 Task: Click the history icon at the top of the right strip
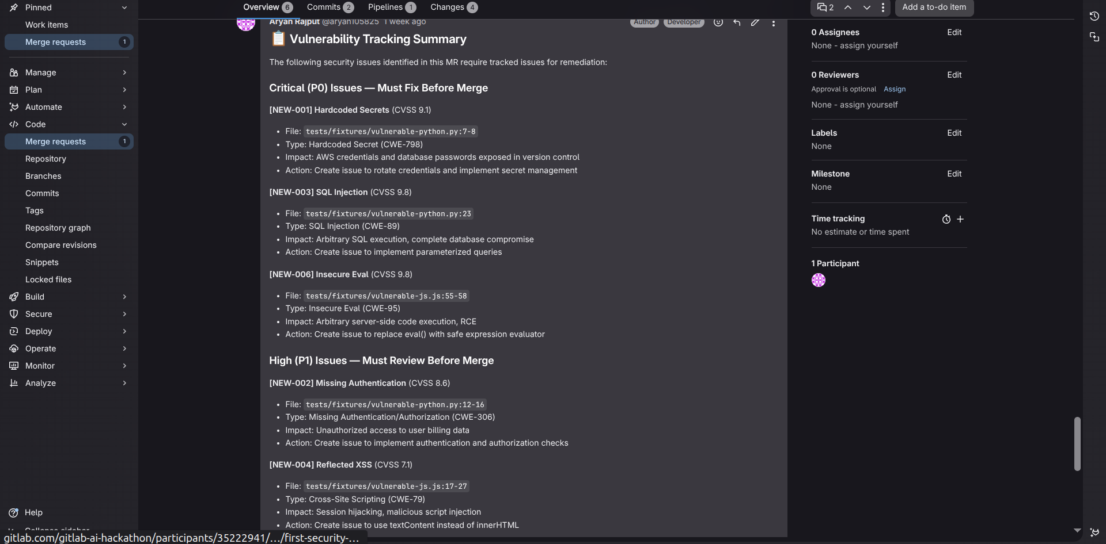[1094, 16]
